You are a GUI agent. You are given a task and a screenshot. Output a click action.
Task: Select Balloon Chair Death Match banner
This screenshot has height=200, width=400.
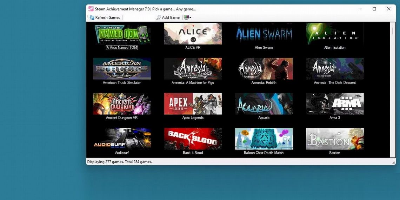(264, 139)
